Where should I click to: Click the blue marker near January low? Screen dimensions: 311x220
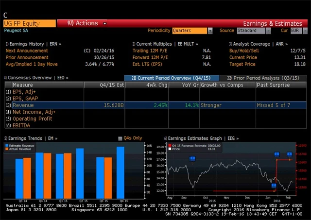click(x=274, y=186)
